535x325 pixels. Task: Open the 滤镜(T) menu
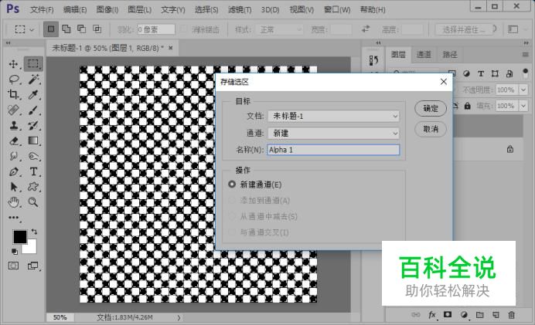pyautogui.click(x=240, y=10)
